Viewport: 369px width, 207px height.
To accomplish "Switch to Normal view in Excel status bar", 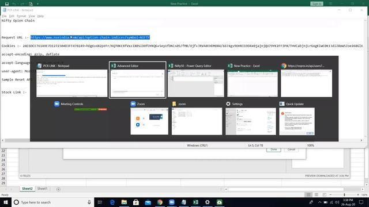I will [x=308, y=195].
